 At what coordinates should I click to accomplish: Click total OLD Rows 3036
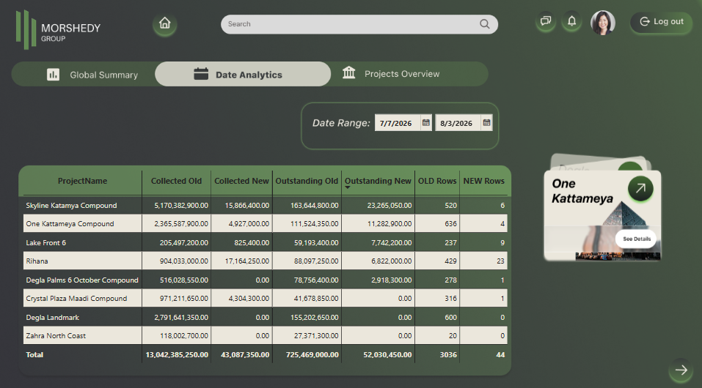point(448,355)
